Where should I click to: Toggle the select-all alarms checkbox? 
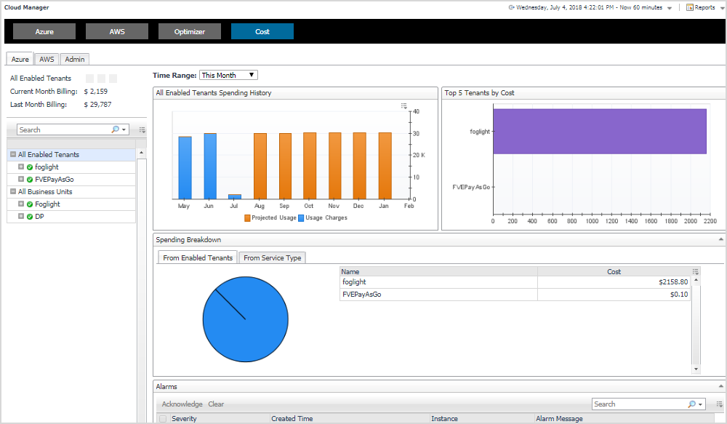(163, 418)
